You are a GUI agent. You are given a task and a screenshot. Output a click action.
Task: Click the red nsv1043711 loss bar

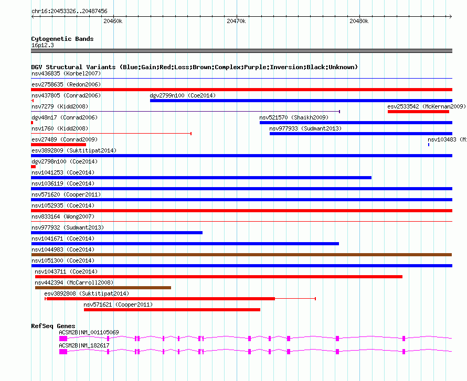point(219,277)
